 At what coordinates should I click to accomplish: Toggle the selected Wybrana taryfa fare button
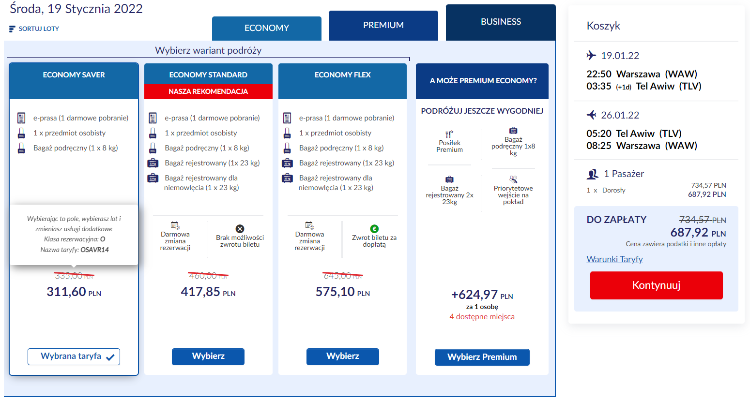coord(74,356)
